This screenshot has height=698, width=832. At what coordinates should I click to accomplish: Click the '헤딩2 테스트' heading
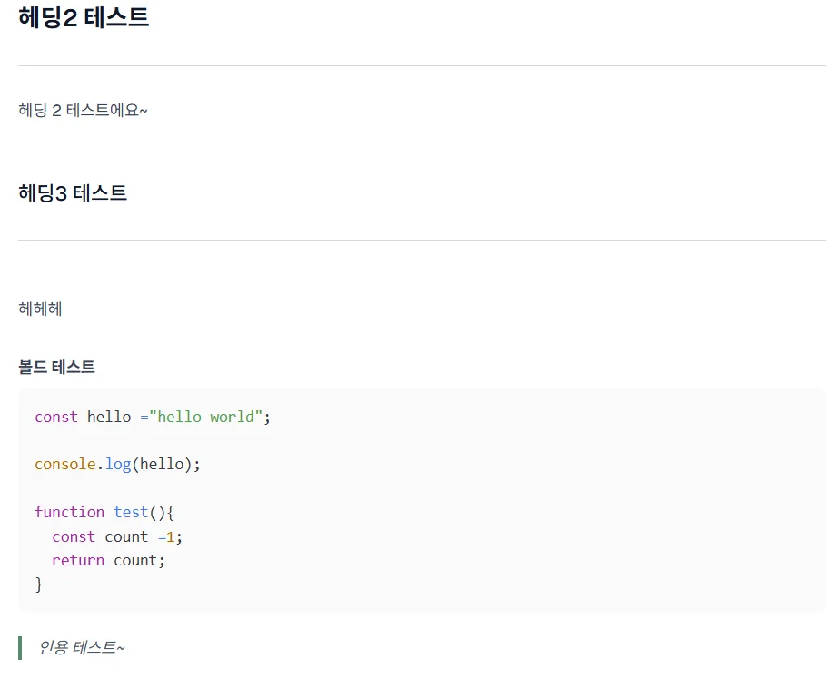[84, 17]
